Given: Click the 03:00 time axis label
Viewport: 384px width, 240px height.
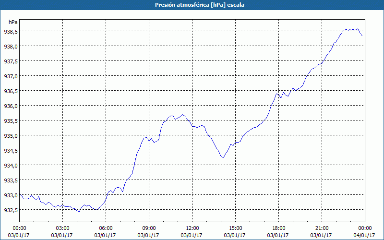Looking at the screenshot, I should pos(63,228).
